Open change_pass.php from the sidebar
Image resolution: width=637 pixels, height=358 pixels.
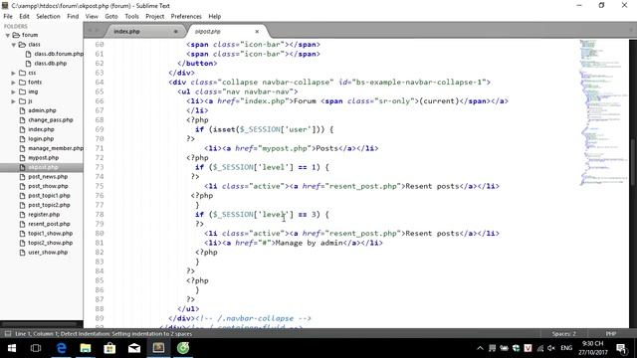pos(51,120)
